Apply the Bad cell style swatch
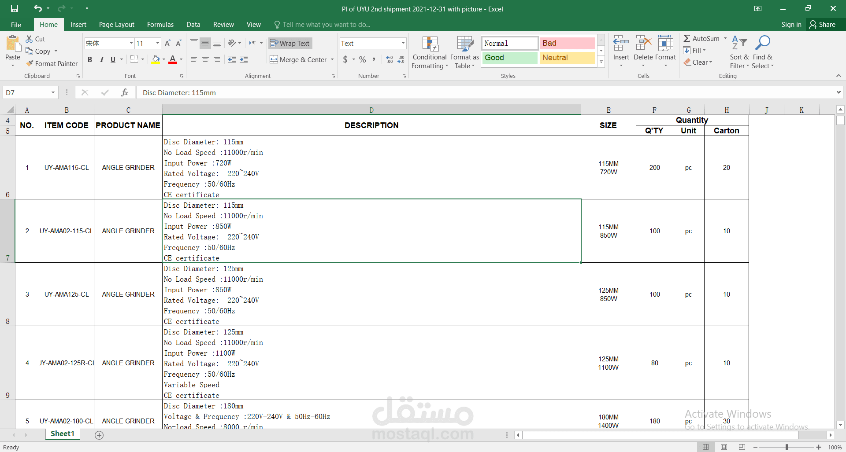 pyautogui.click(x=568, y=43)
